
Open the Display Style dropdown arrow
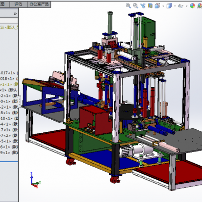pos(175,6)
